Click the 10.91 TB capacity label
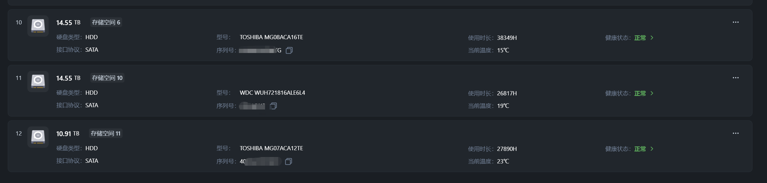Image resolution: width=767 pixels, height=183 pixels. [x=68, y=134]
